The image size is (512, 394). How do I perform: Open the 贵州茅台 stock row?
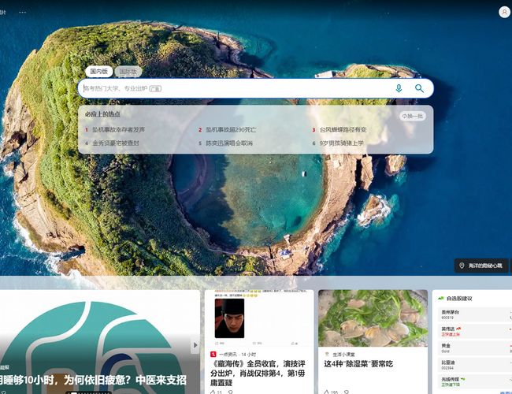point(475,314)
